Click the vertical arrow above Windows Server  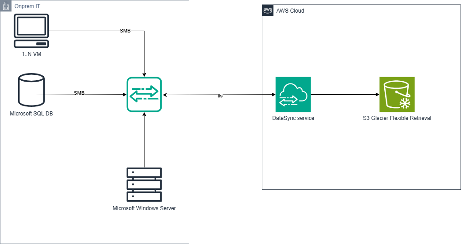coord(144,140)
